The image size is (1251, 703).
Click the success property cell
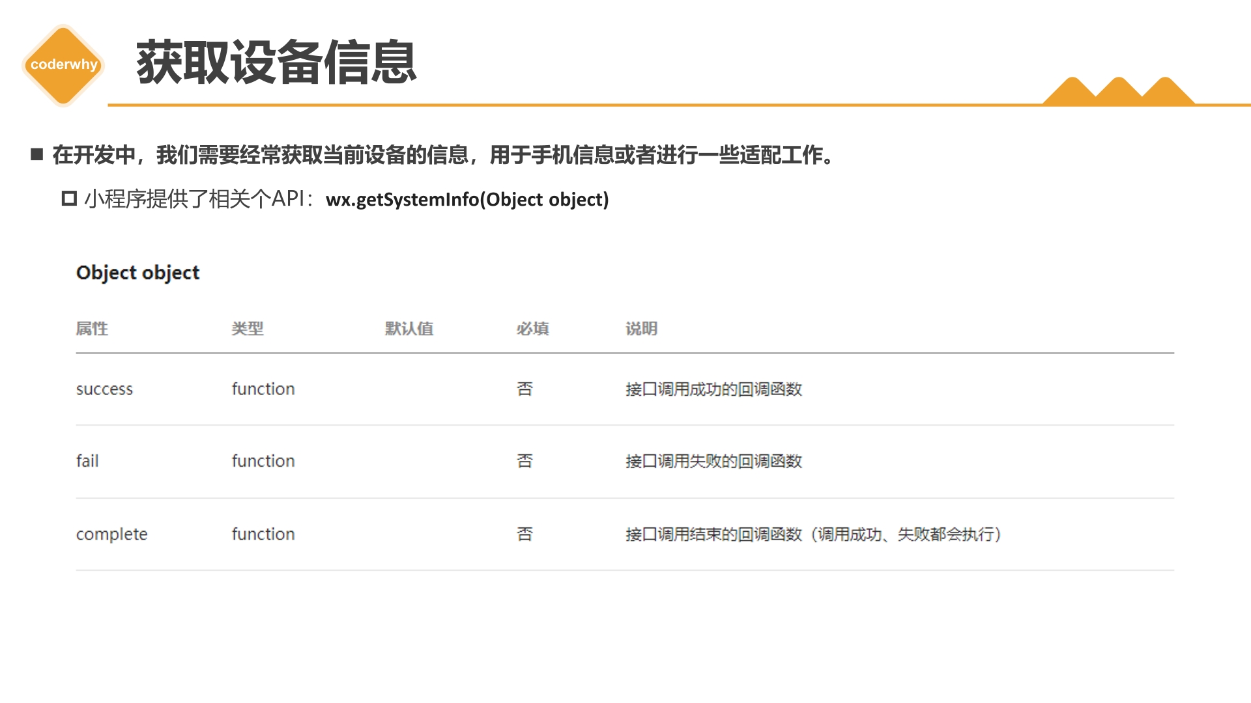pyautogui.click(x=104, y=389)
